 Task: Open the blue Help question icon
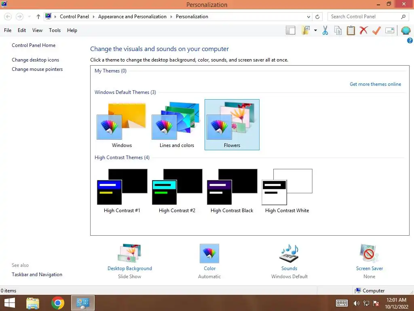410,40
